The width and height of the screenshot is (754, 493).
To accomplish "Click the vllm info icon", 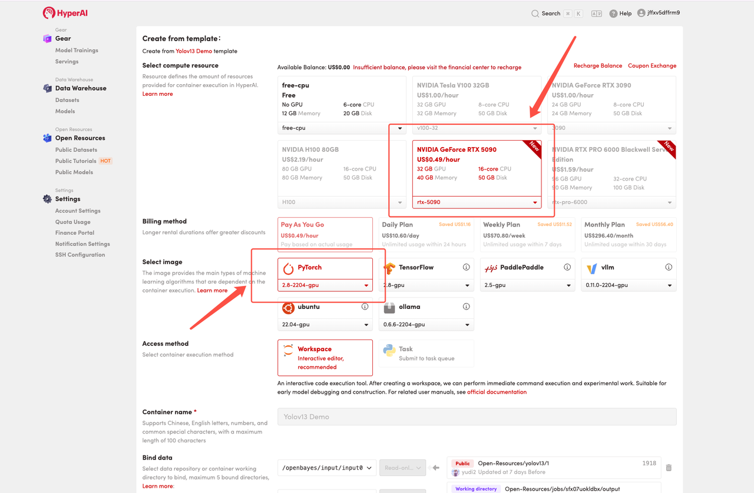I will 669,267.
